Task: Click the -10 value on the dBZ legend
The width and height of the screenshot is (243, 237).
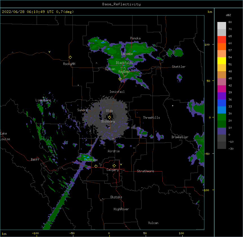Action: tap(231, 142)
